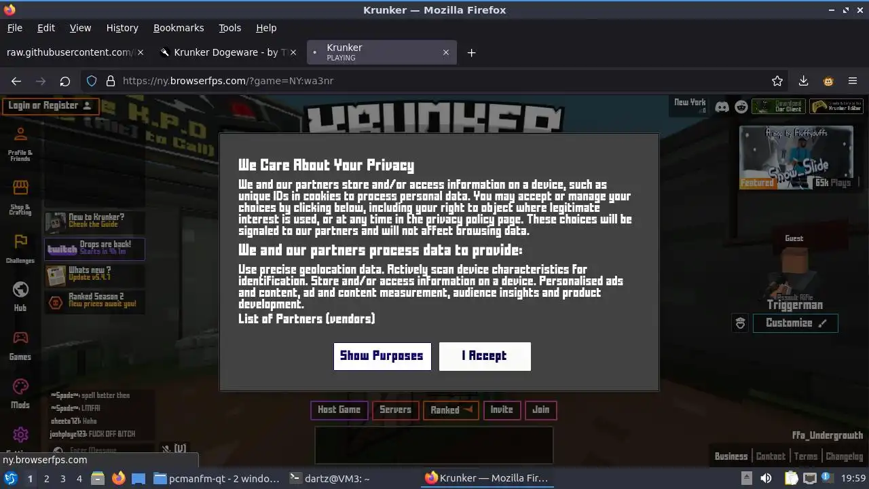Viewport: 869px width, 489px height.
Task: Open the Discord icon link
Action: click(x=722, y=107)
